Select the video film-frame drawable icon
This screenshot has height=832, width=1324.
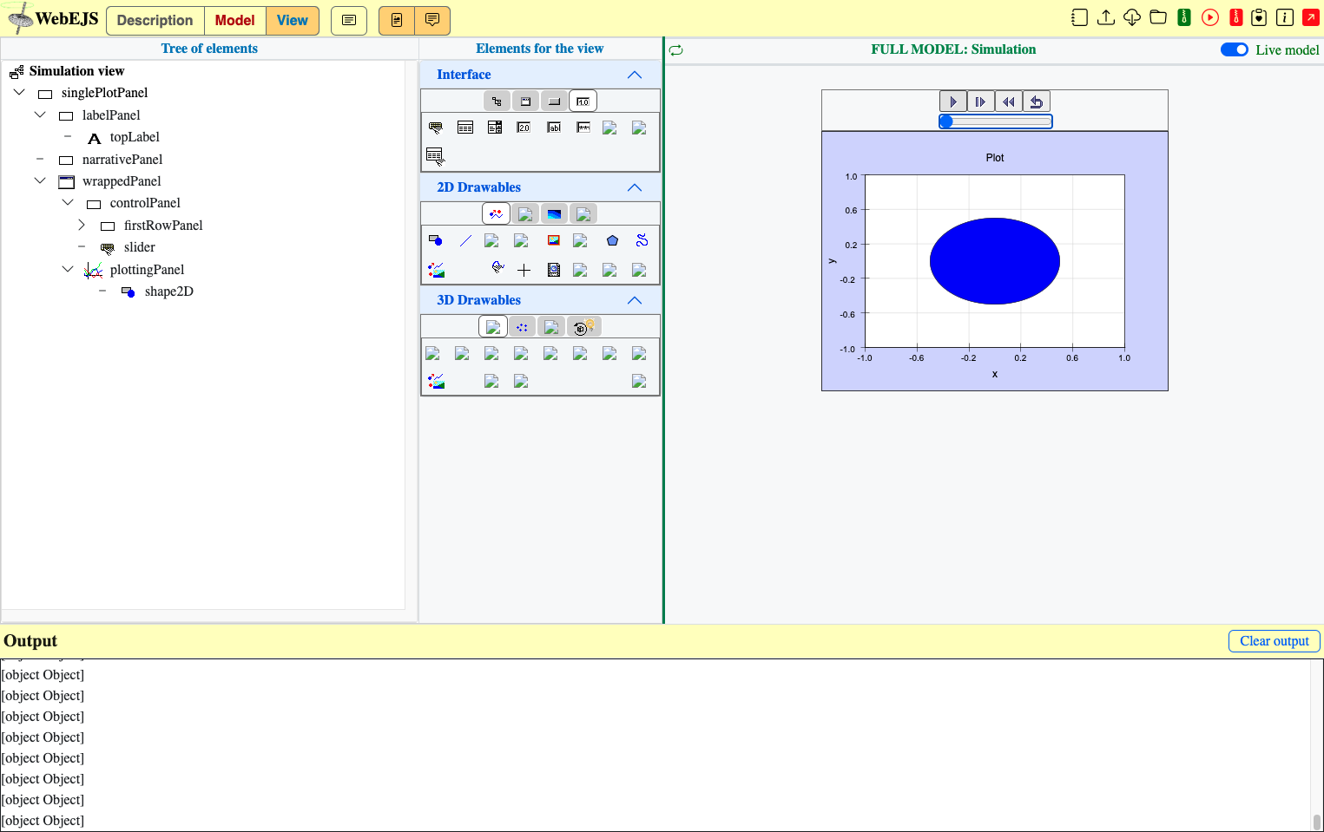tap(554, 270)
